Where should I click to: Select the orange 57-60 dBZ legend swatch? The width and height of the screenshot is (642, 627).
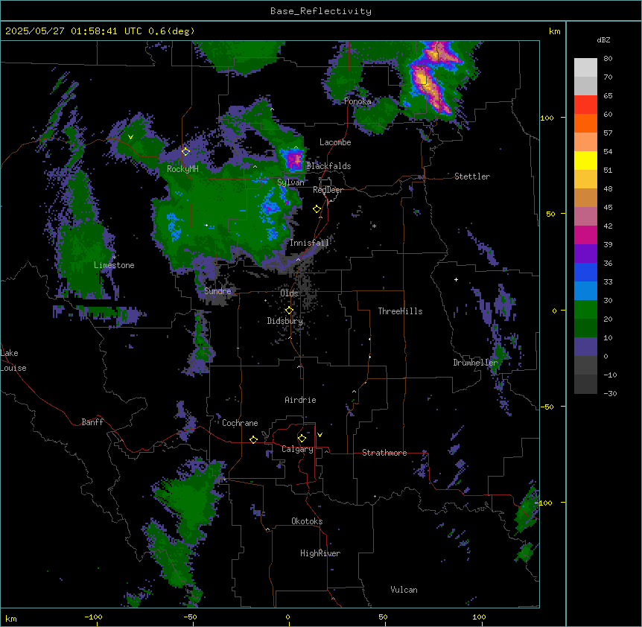coord(585,123)
